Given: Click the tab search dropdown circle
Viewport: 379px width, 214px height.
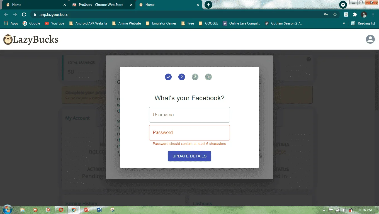Looking at the screenshot, I should pyautogui.click(x=343, y=5).
